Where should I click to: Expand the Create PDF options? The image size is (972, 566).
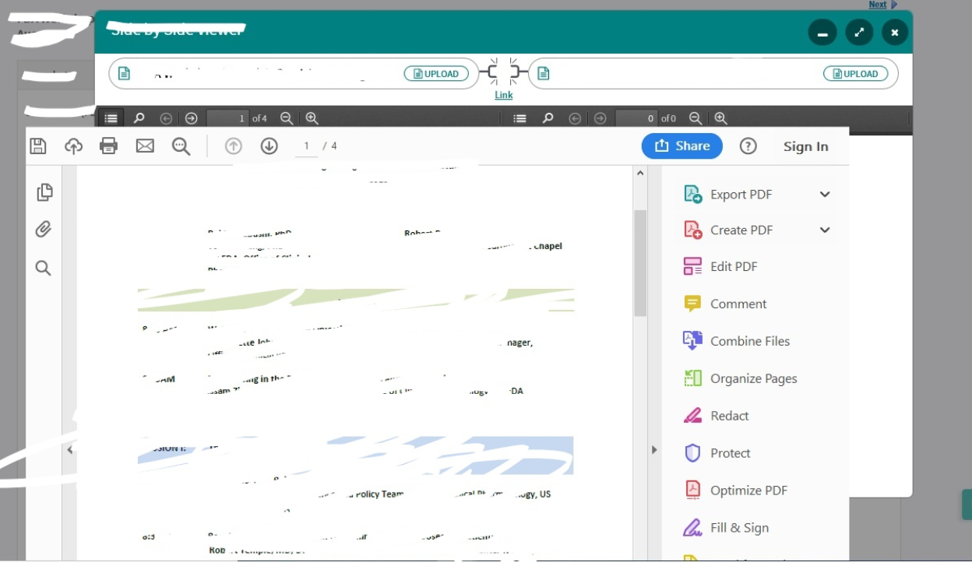tap(824, 230)
